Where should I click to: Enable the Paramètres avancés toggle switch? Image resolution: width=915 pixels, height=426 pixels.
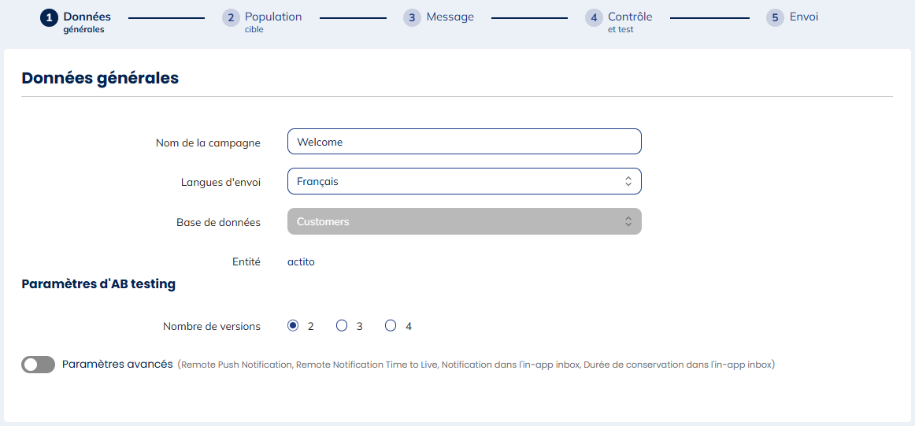click(38, 365)
